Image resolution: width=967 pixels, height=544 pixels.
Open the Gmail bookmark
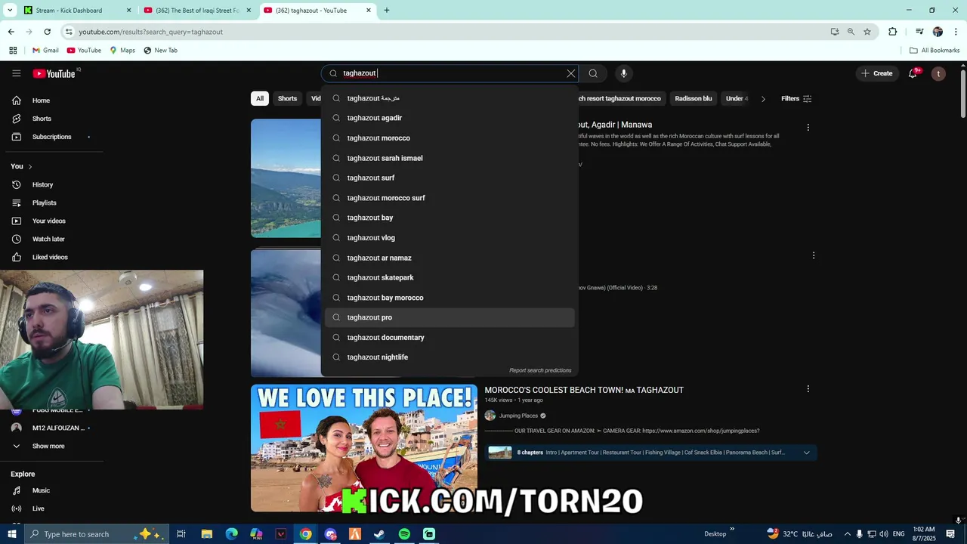click(45, 51)
